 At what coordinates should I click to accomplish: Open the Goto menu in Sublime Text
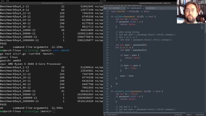pyautogui.click(x=122, y=5)
